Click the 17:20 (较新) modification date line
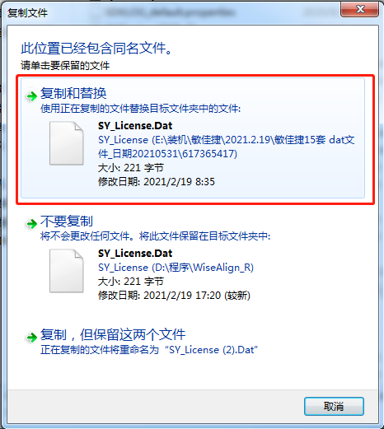Viewport: 384px width, 429px height. click(174, 296)
